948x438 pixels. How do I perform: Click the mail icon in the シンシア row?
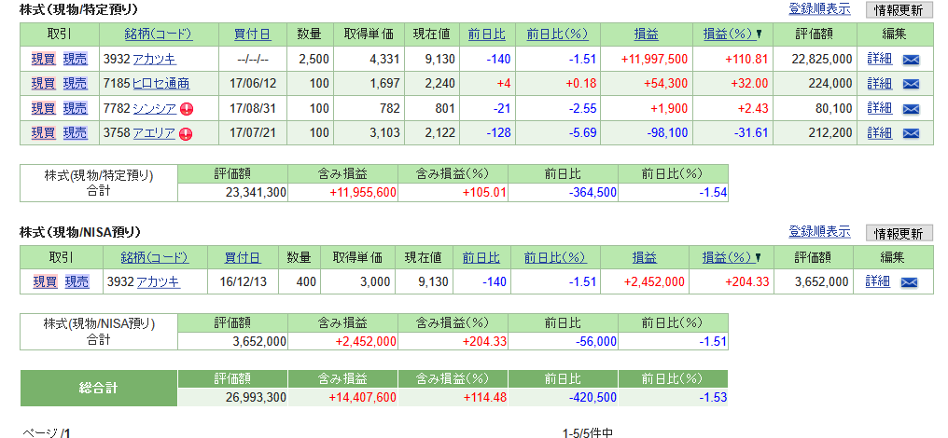click(x=911, y=109)
